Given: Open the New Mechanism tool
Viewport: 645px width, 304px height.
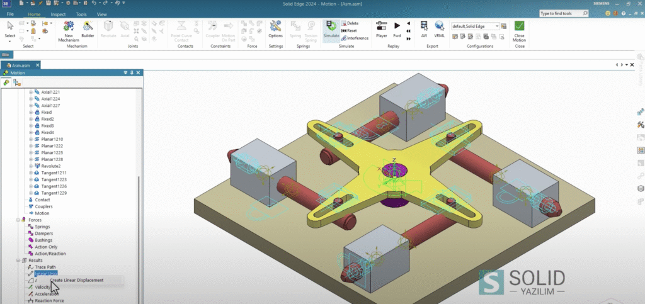Looking at the screenshot, I should tap(68, 31).
